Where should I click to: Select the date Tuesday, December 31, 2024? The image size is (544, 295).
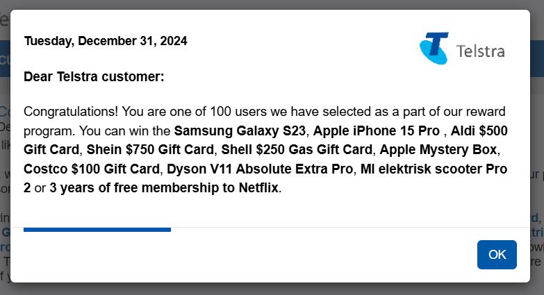click(106, 41)
